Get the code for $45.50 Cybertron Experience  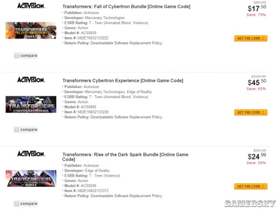coord(251,113)
